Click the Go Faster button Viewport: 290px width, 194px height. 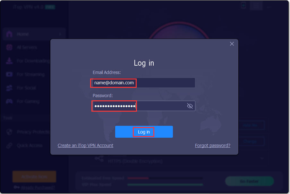tap(250, 181)
